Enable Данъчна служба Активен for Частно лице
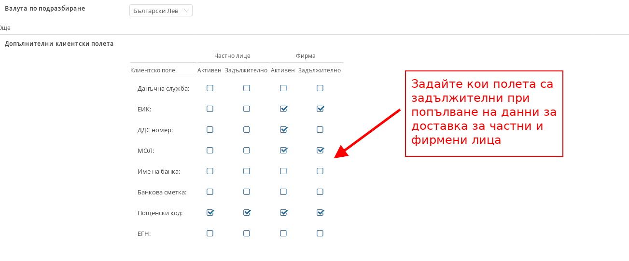This screenshot has width=629, height=261. (x=210, y=88)
